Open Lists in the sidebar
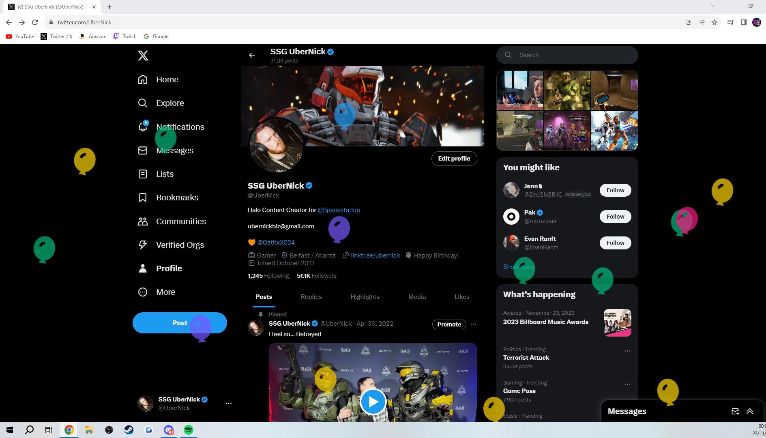The width and height of the screenshot is (766, 438). pyautogui.click(x=156, y=174)
